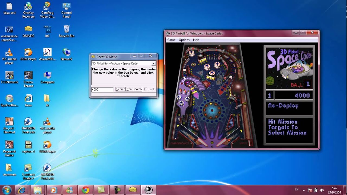Open the Options menu in 3D Pinball

point(184,40)
